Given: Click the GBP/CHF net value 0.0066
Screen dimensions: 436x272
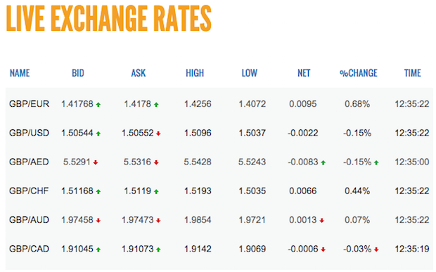Looking at the screenshot, I should coord(303,191).
